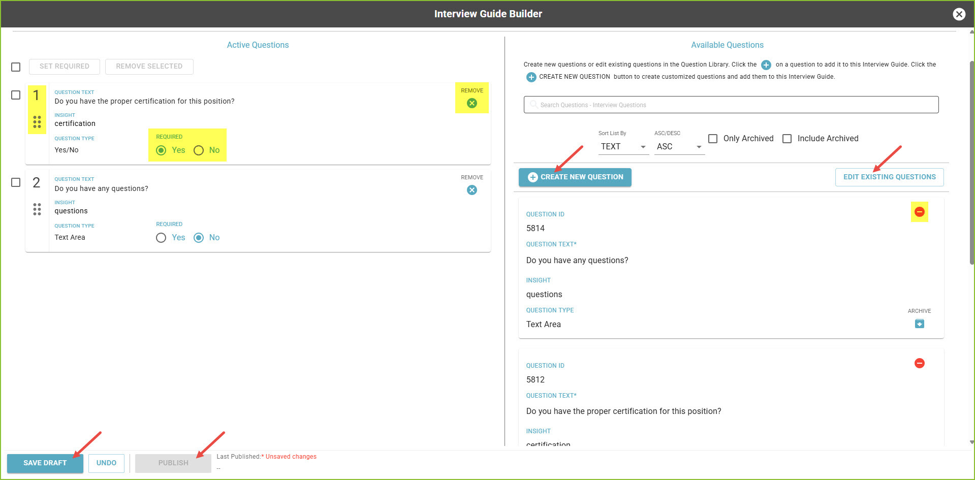Select Yes for question 1 required

161,150
